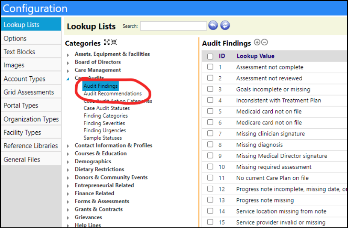This screenshot has width=348, height=228.
Task: Open General Files in sidebar
Action: click(31, 159)
